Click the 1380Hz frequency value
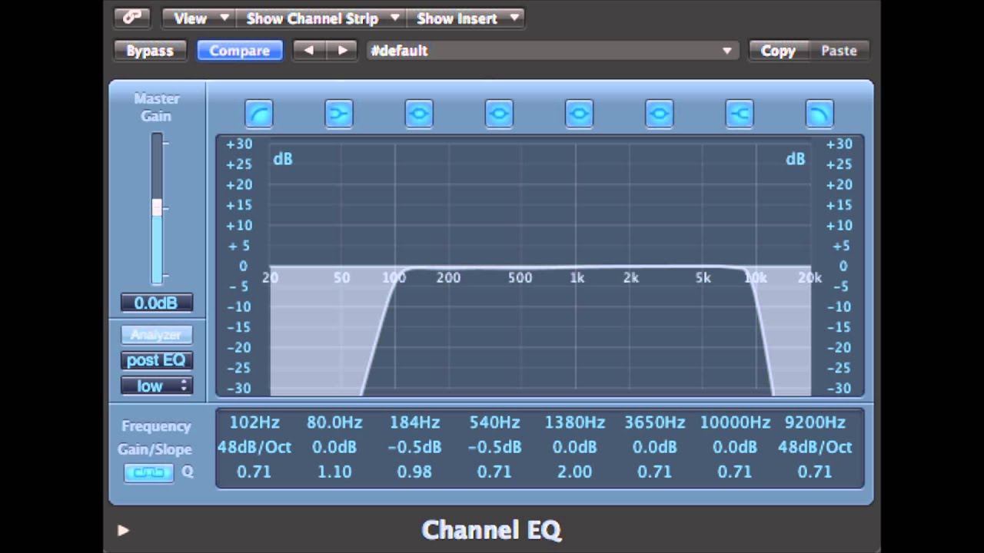The image size is (984, 553). click(x=575, y=422)
